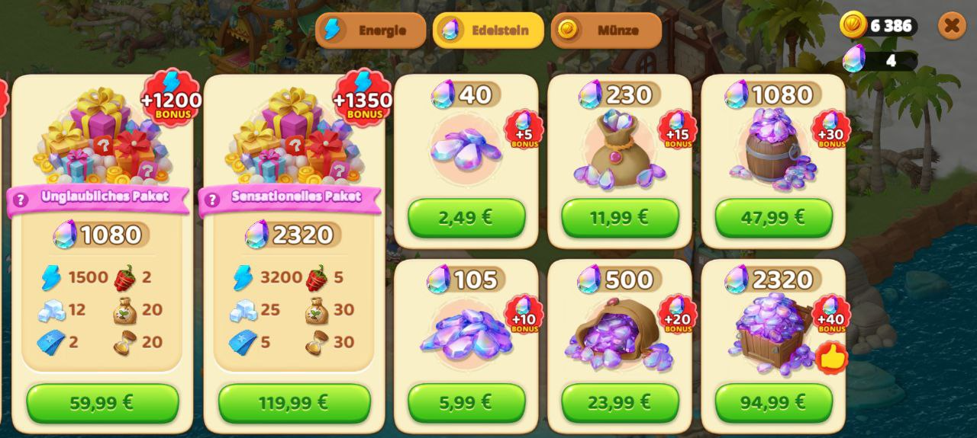Purchase 500 gems for 23,99 €

pyautogui.click(x=620, y=402)
